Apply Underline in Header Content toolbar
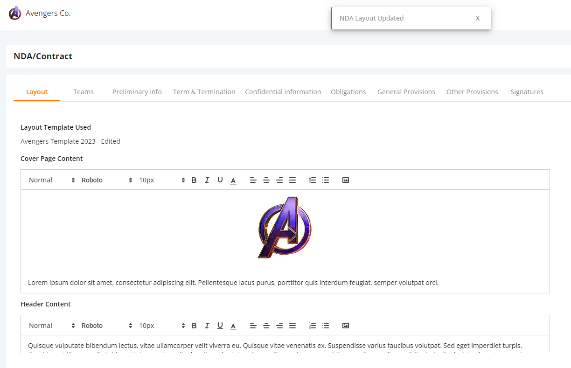The height and width of the screenshot is (368, 571). coord(220,326)
